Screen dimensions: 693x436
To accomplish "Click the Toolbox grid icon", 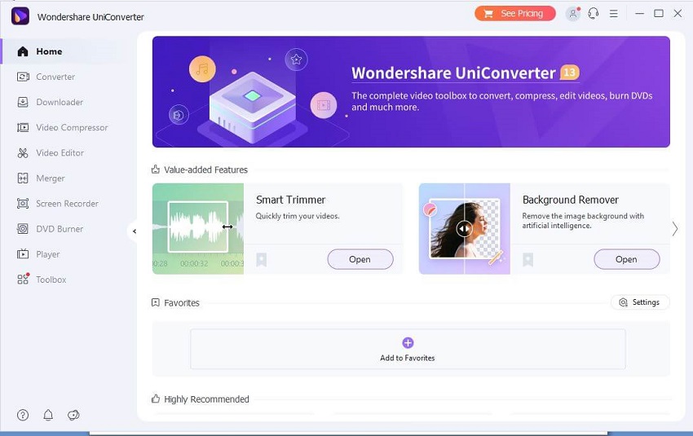I will click(x=23, y=279).
